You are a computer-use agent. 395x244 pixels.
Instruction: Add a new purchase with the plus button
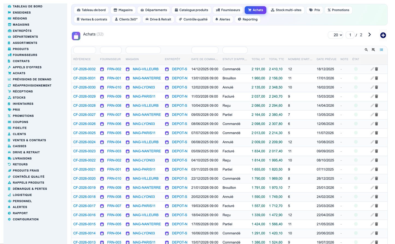tap(383, 35)
